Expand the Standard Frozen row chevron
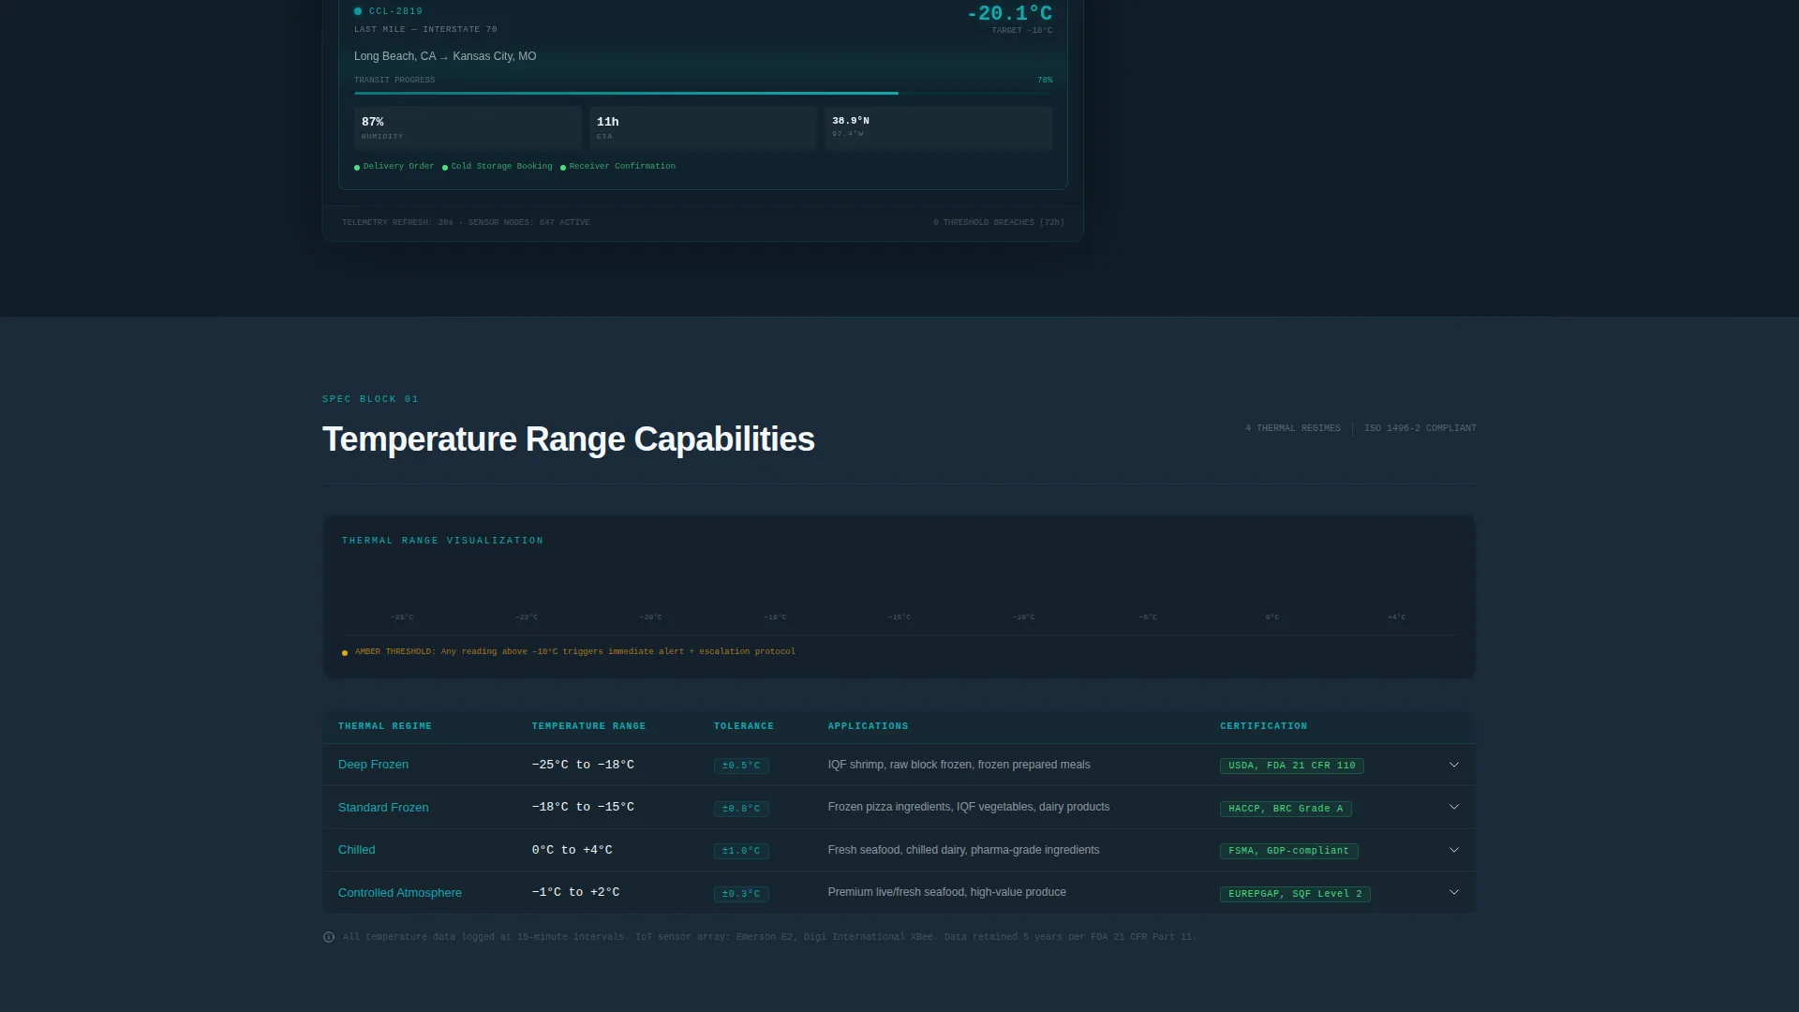The width and height of the screenshot is (1799, 1012). point(1454,808)
